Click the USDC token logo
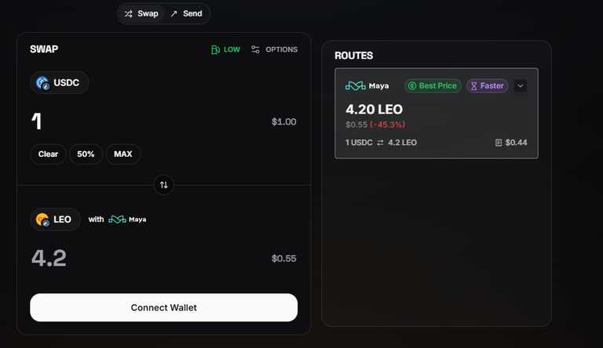Image resolution: width=603 pixels, height=348 pixels. click(x=42, y=83)
